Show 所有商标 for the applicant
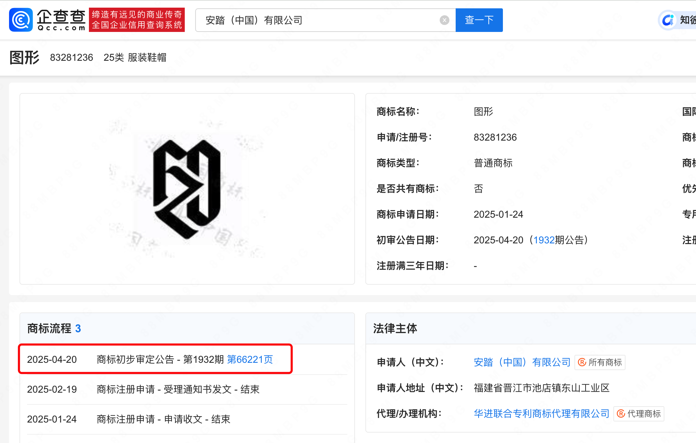This screenshot has height=443, width=696. click(600, 362)
